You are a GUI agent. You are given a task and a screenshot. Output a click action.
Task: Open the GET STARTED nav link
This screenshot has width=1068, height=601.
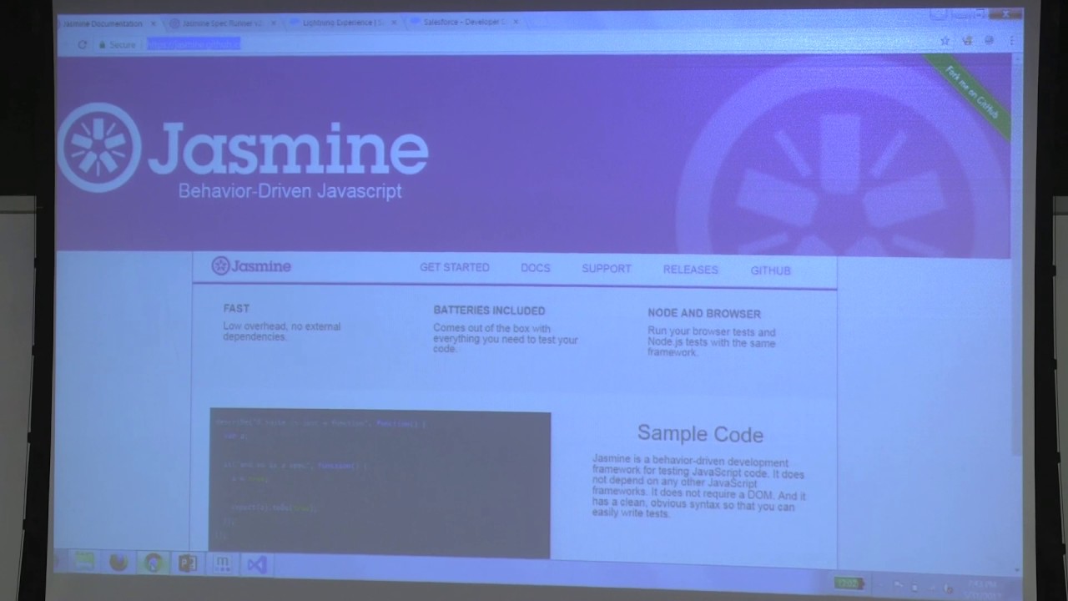455,267
